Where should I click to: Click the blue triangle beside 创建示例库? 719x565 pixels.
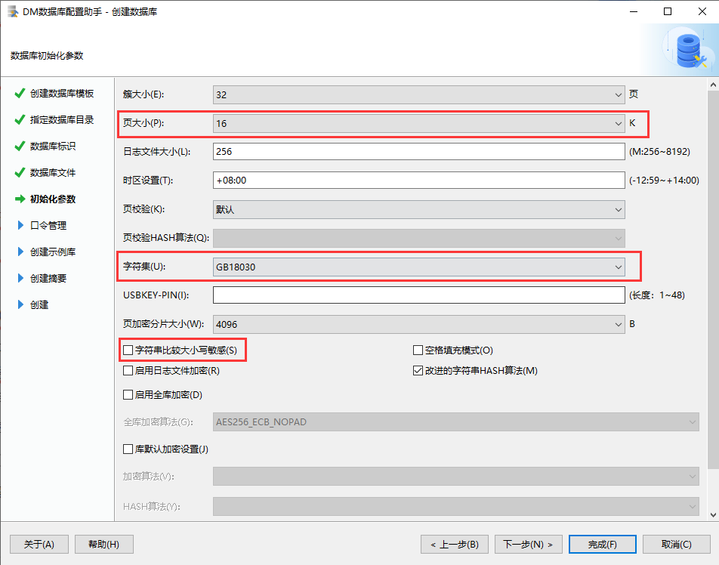tap(20, 252)
